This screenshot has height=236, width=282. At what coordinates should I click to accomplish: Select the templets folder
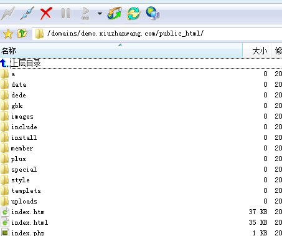[26, 190]
